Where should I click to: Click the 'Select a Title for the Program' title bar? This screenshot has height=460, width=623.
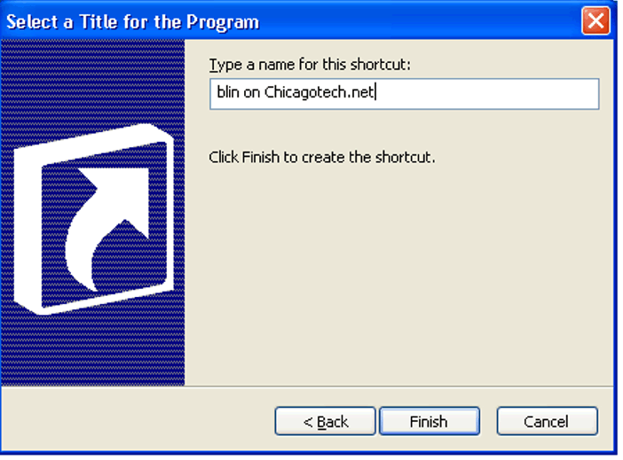[x=133, y=22]
